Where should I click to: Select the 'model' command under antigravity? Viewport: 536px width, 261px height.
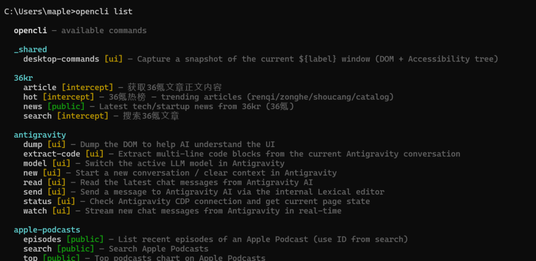tap(35, 163)
